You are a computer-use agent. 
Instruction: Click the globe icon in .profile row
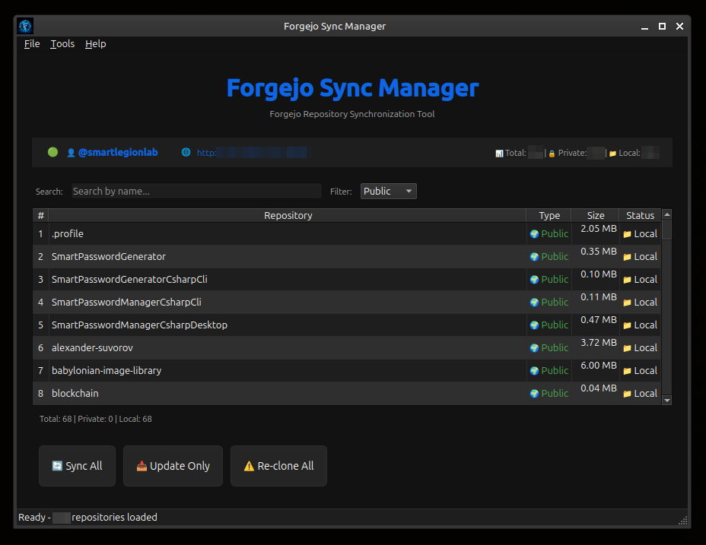click(x=535, y=234)
